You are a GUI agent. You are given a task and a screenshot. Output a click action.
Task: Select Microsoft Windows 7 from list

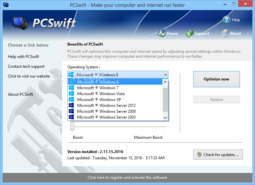(x=115, y=88)
